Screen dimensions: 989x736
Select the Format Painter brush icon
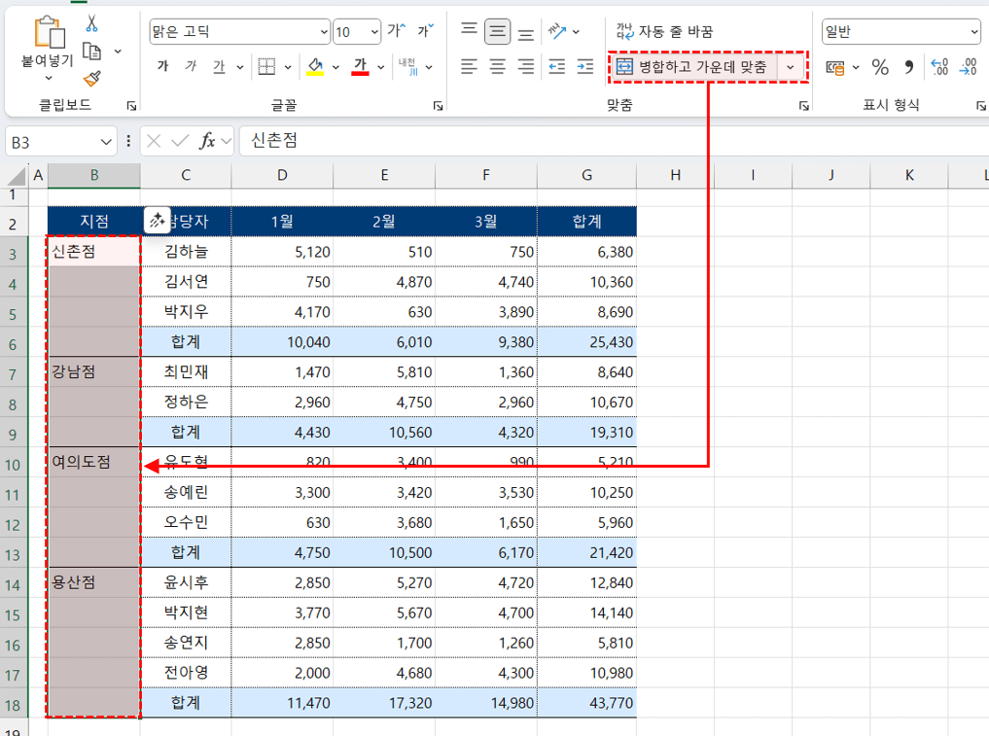click(x=91, y=78)
